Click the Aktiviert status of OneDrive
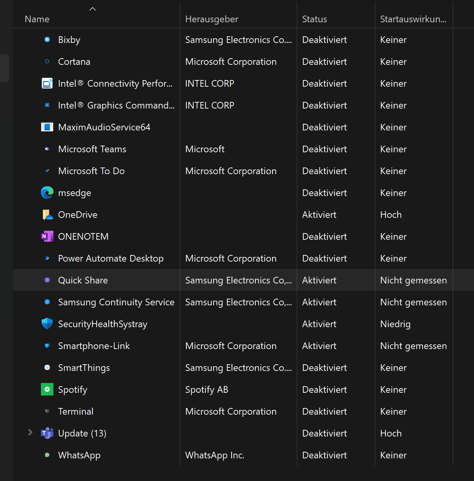 click(319, 215)
